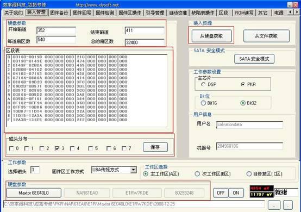Click Maxtor 6E040L0 model button

34,193
